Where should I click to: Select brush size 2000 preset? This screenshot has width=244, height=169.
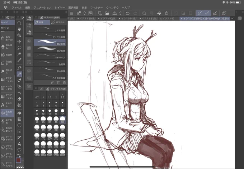point(62,153)
